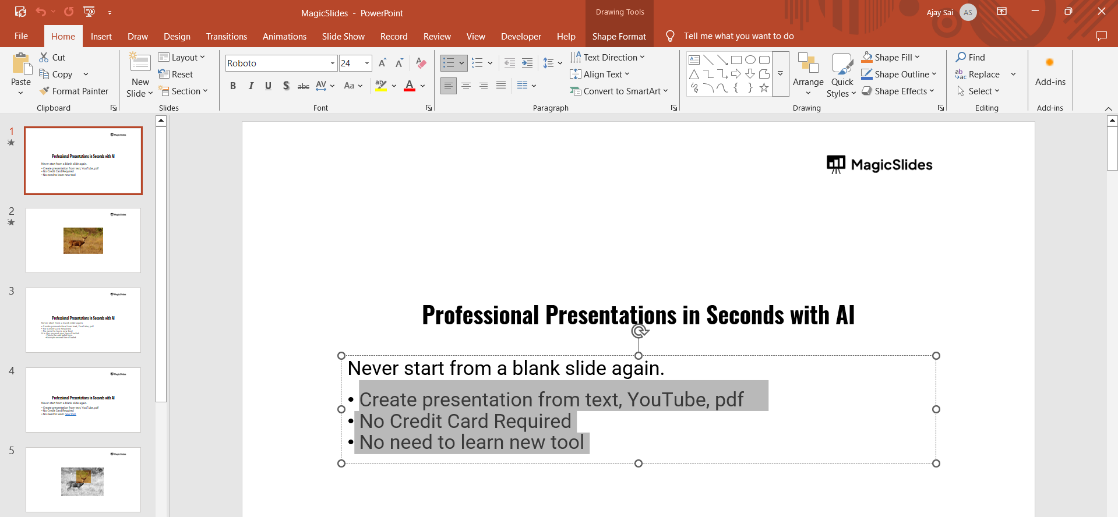Open the Design ribbon tab
This screenshot has height=517, width=1118.
[177, 36]
